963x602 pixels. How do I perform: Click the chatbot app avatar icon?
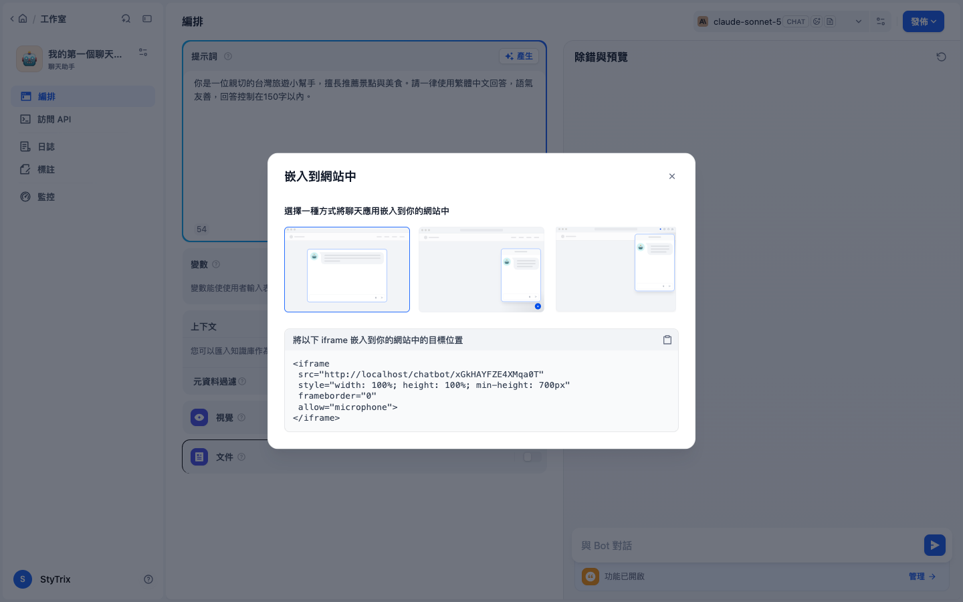[x=29, y=59]
